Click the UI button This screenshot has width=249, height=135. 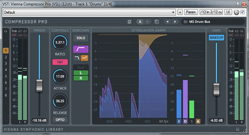228,12
